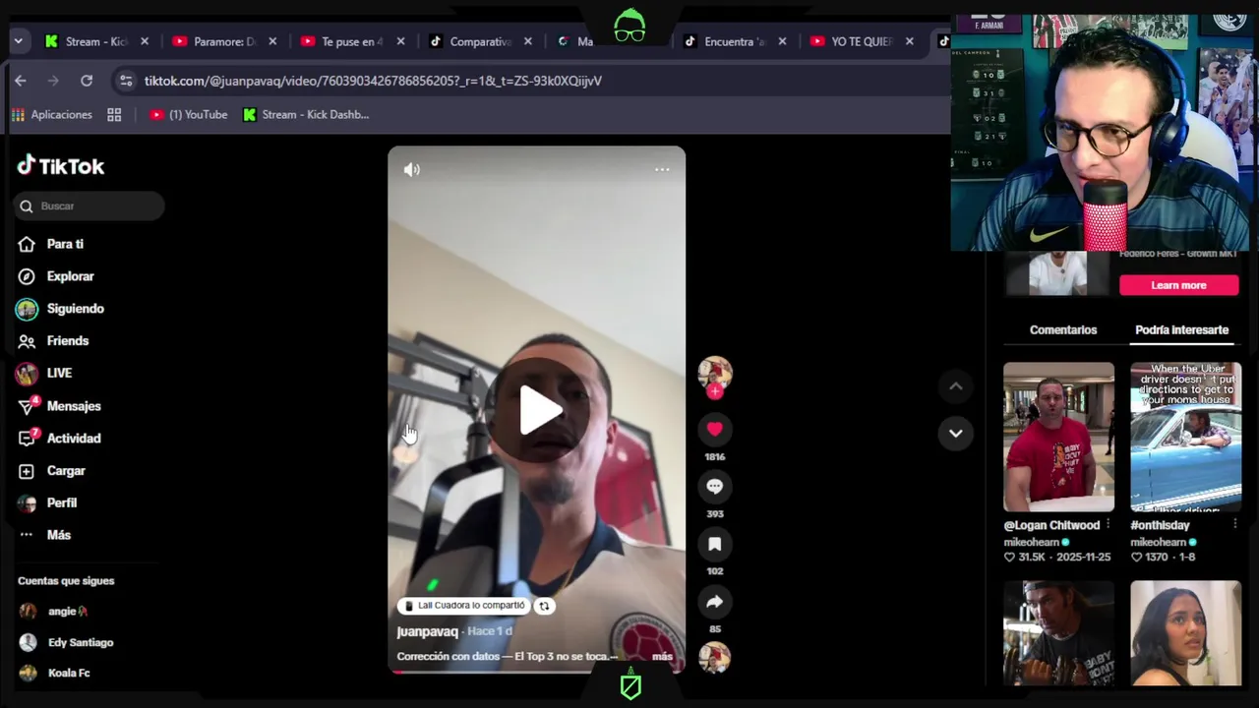The image size is (1259, 708).
Task: Click mikeohearn under Logan Chitwood video
Action: point(1033,542)
